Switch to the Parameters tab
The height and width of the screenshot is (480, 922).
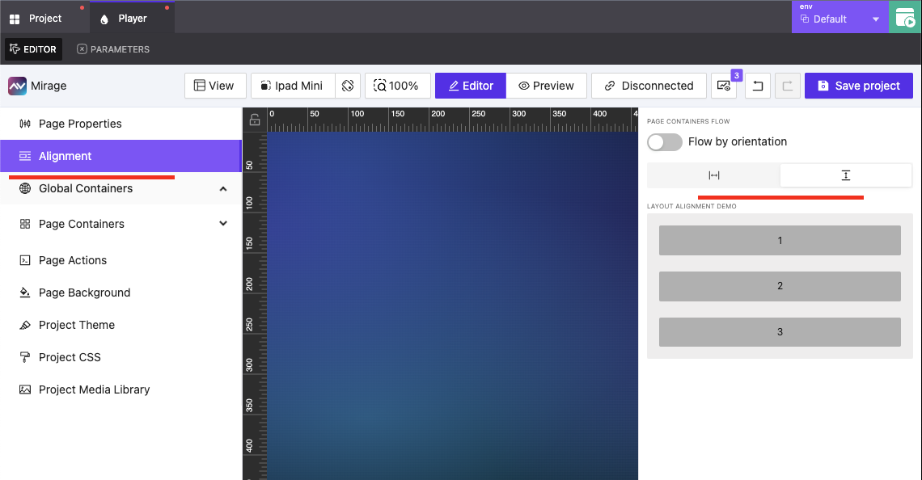click(112, 49)
